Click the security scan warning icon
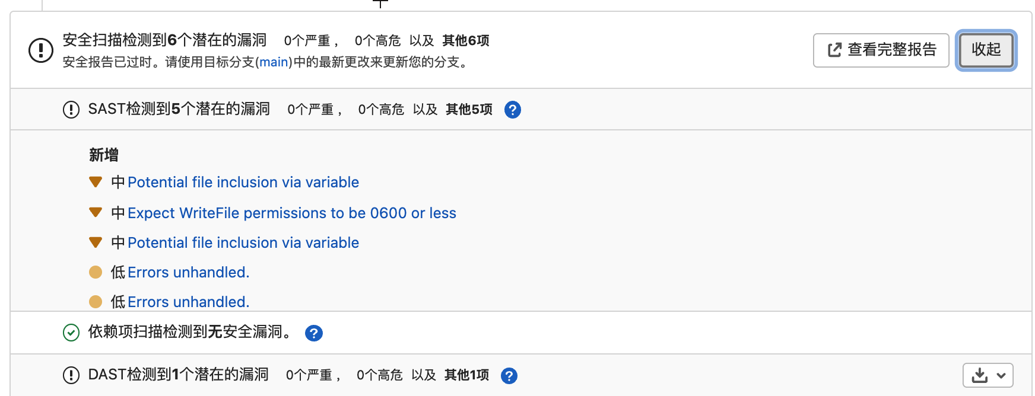The image size is (1035, 396). click(41, 50)
